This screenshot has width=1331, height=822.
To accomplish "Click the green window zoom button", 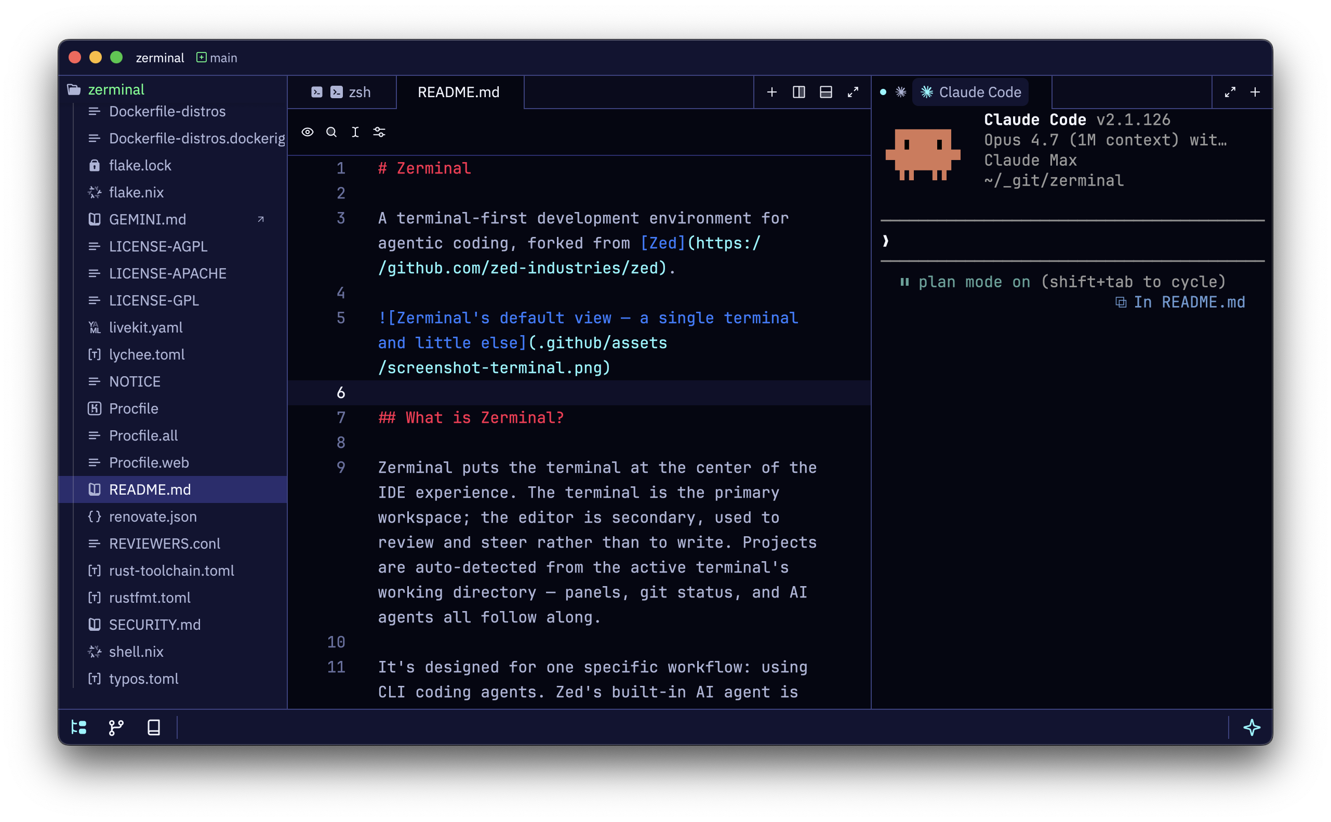I will pos(116,58).
